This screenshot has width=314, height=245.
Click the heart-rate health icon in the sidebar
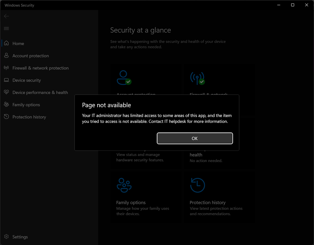coord(6,92)
